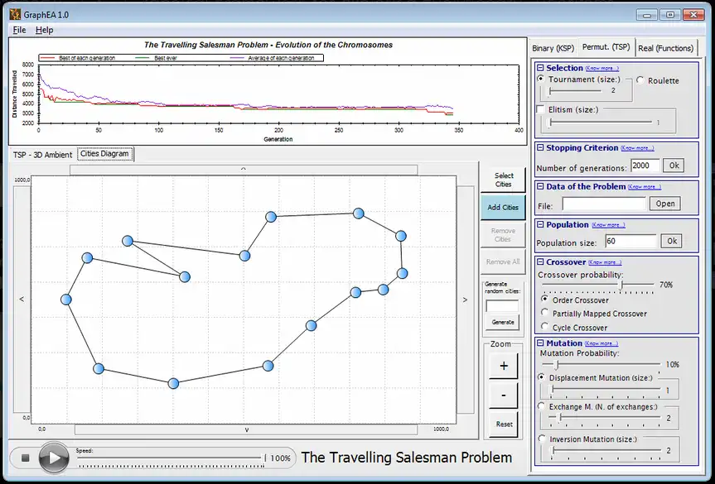Open Know more link for Selection
The width and height of the screenshot is (715, 484).
[602, 69]
